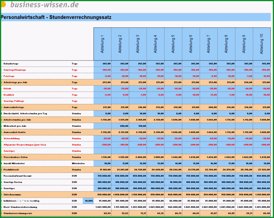The width and height of the screenshot is (274, 218).
Task: Click the 'Basis Stundensatzberechnung' row label
Action: [20, 207]
